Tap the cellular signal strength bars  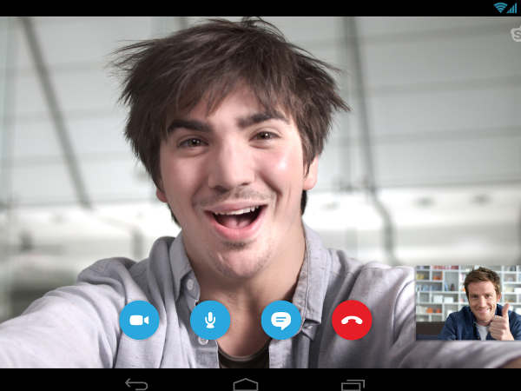tap(511, 8)
